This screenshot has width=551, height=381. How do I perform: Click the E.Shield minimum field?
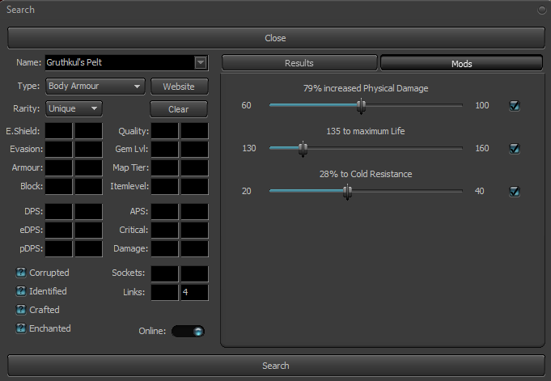59,131
